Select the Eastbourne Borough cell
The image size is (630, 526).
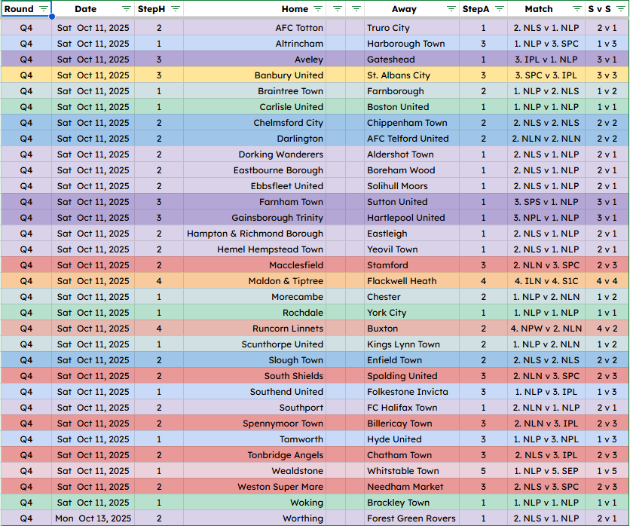click(x=255, y=170)
